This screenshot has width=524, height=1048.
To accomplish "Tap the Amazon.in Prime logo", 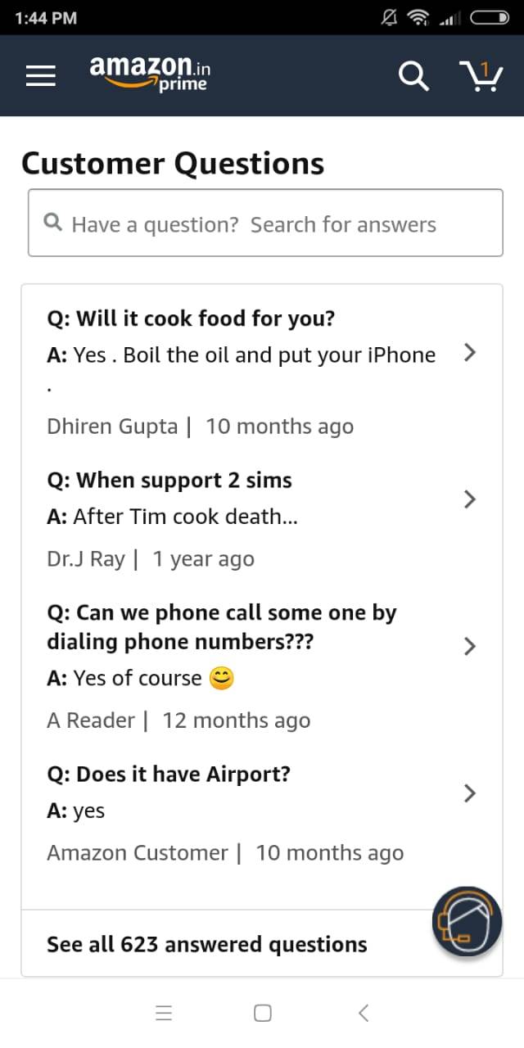I will click(149, 73).
